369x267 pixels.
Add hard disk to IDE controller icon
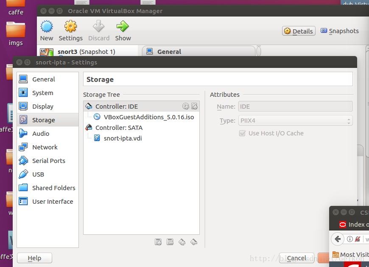[x=194, y=107]
